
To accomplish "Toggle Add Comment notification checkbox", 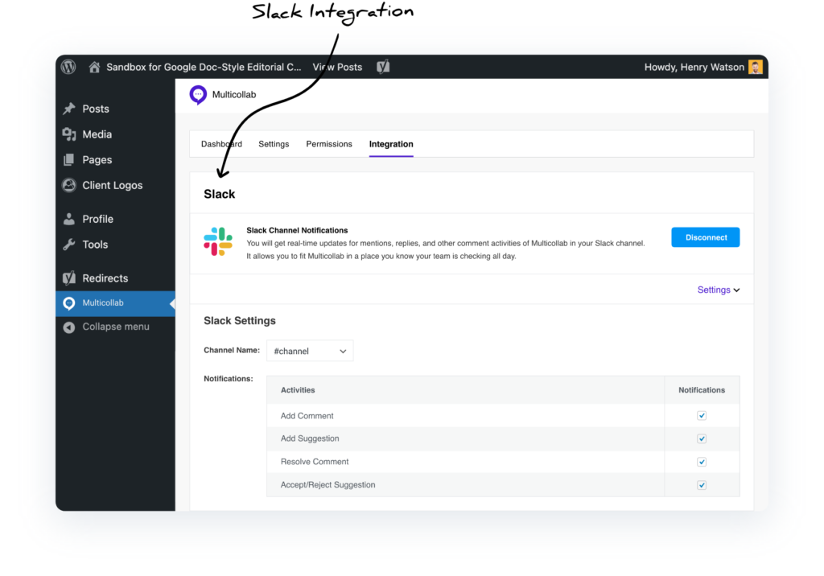I will (702, 416).
